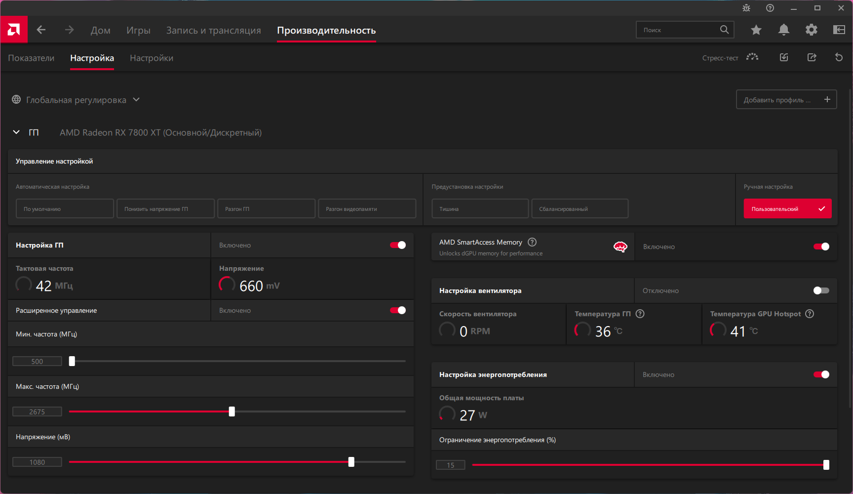
Task: Open settings via the gear icon
Action: [811, 30]
